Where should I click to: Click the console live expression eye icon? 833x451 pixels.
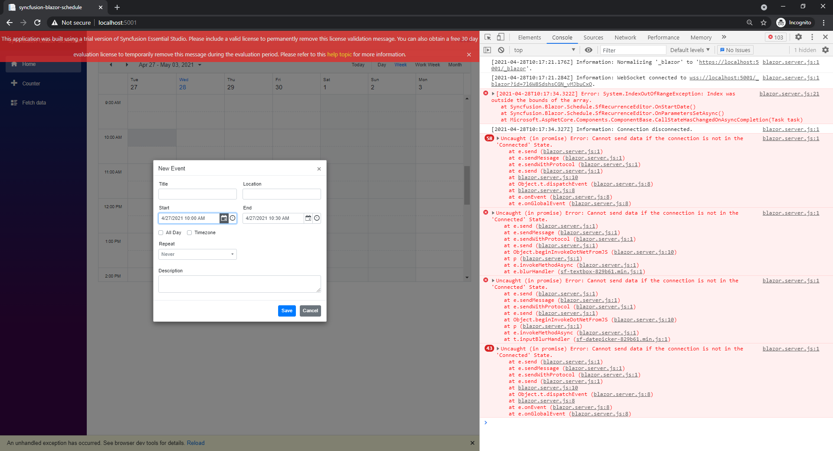(x=588, y=50)
